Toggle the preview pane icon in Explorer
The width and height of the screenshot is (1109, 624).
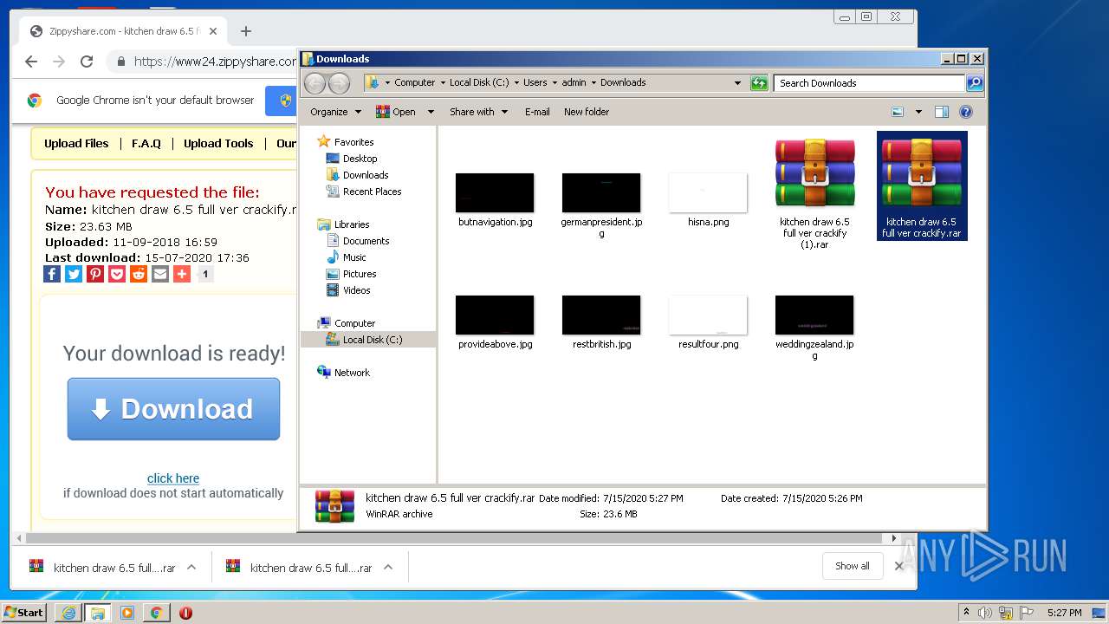(942, 112)
